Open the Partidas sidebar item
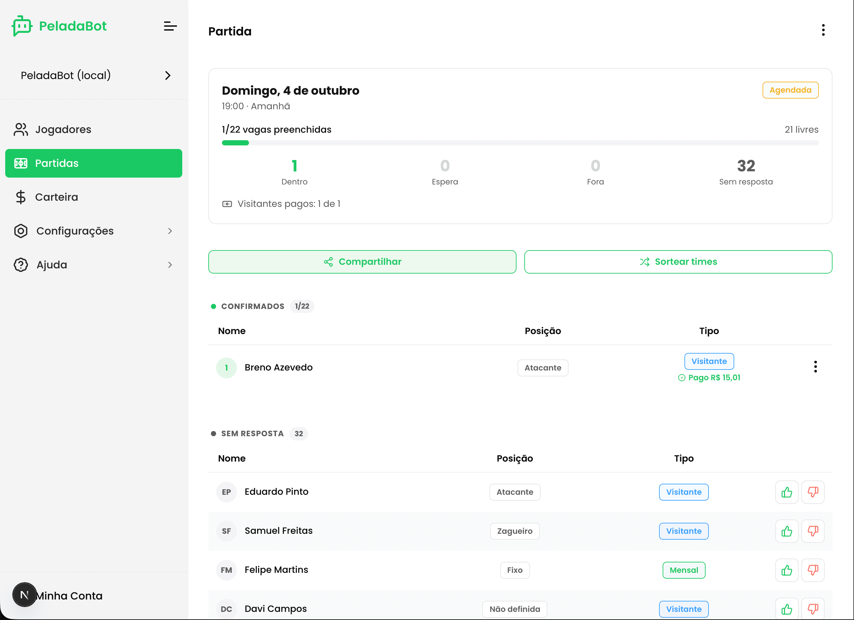Screen dimensions: 854x620 [94, 163]
